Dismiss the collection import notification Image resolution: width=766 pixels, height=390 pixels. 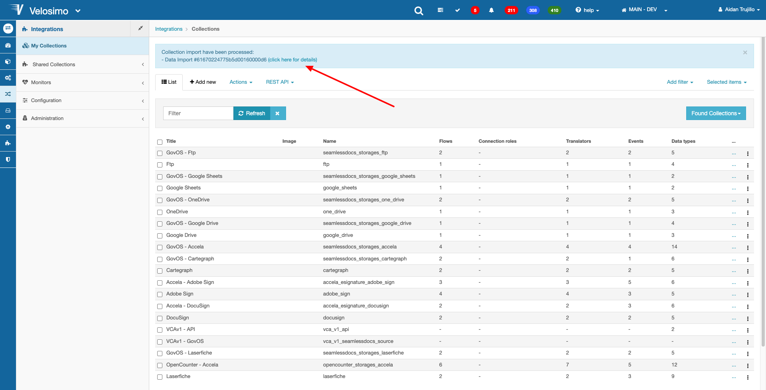tap(745, 53)
